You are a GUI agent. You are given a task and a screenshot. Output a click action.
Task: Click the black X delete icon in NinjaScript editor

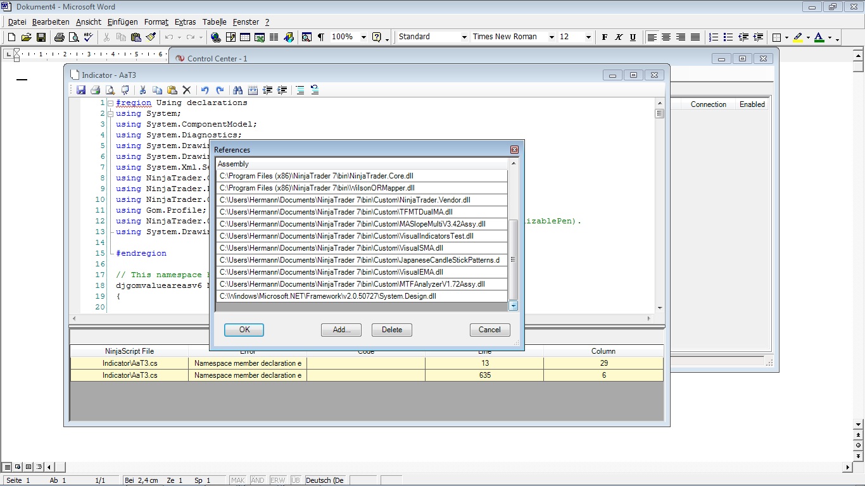[x=187, y=90]
